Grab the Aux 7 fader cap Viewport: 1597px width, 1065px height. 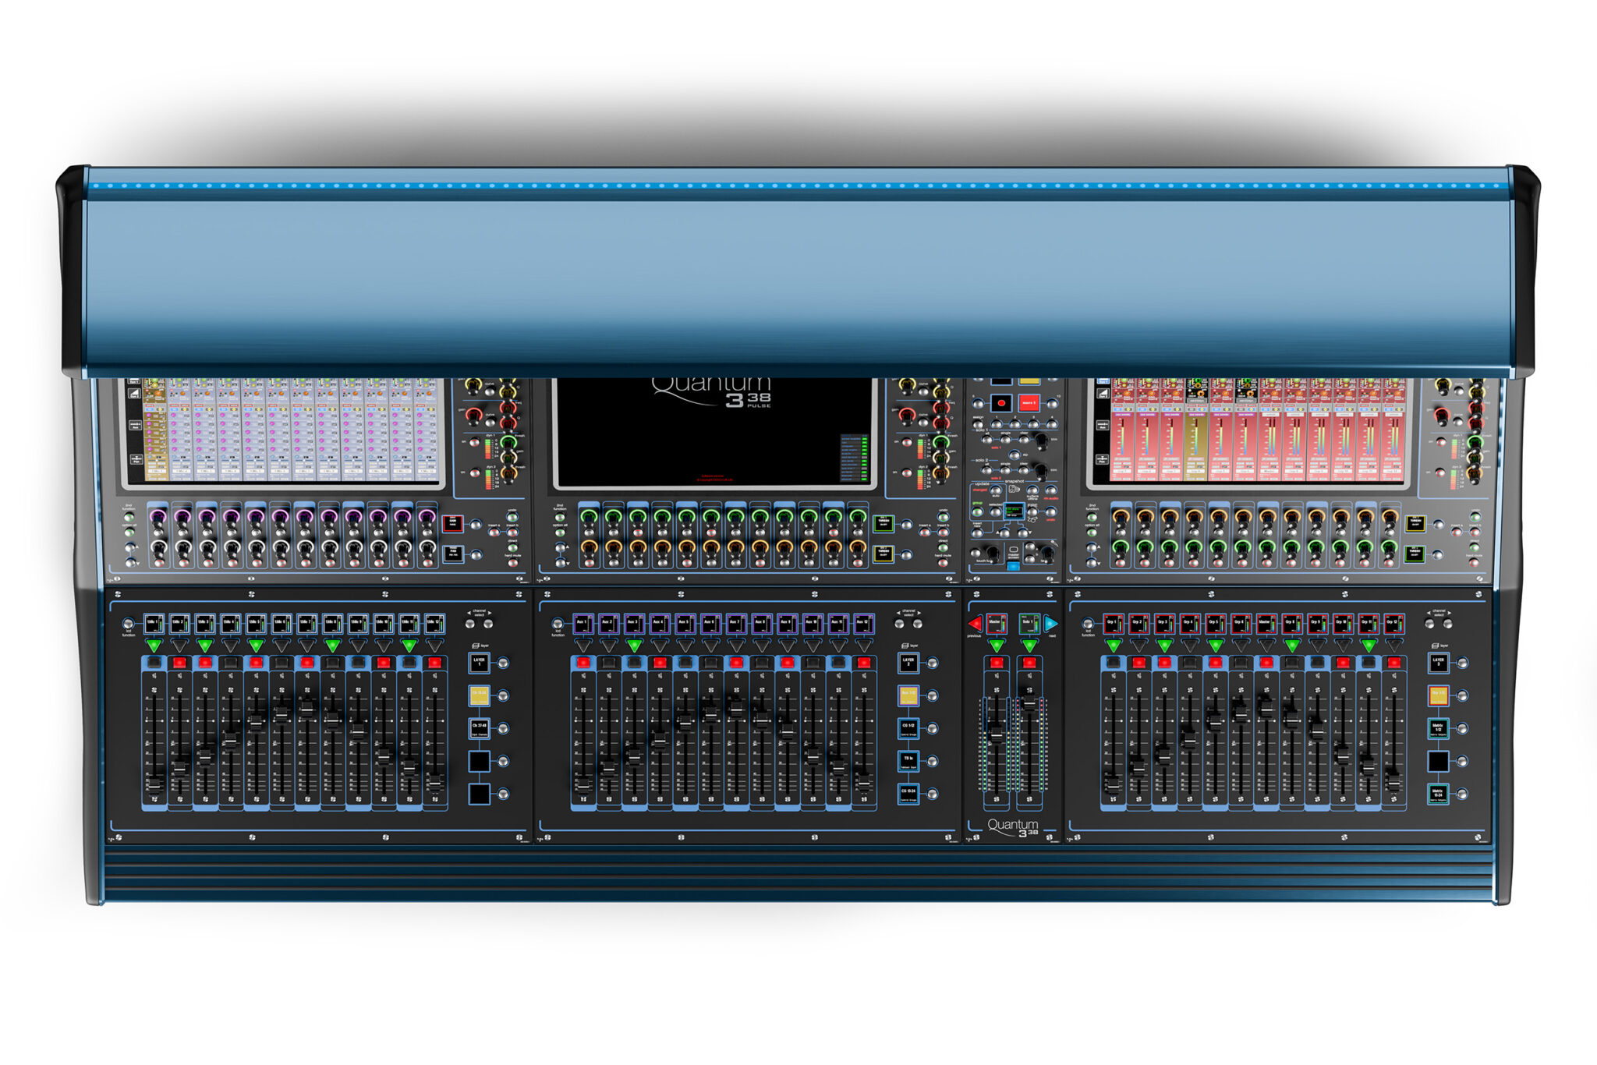click(x=736, y=709)
